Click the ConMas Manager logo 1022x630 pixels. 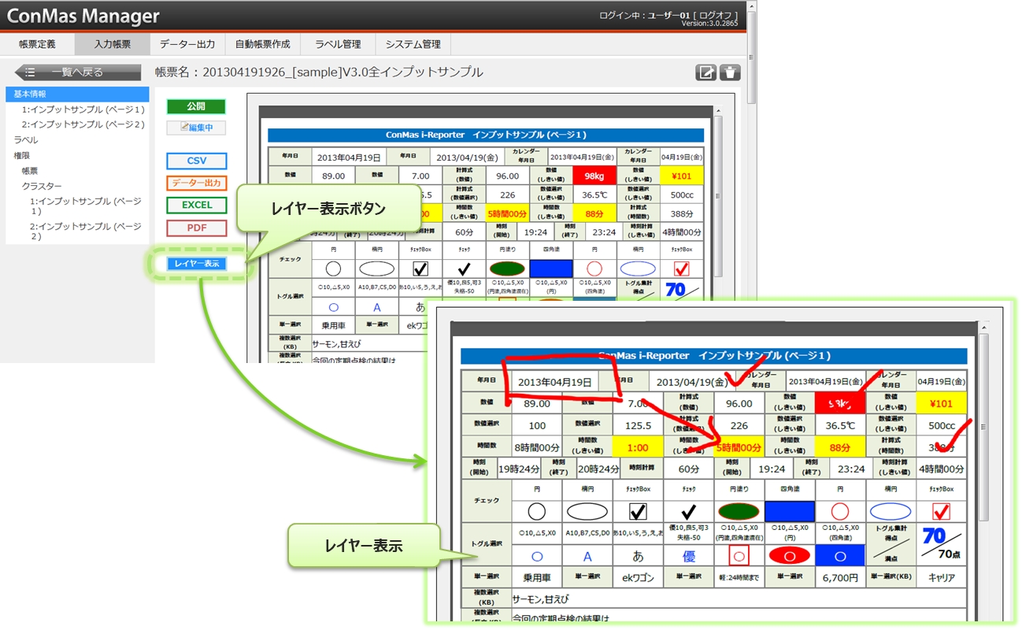pyautogui.click(x=83, y=16)
